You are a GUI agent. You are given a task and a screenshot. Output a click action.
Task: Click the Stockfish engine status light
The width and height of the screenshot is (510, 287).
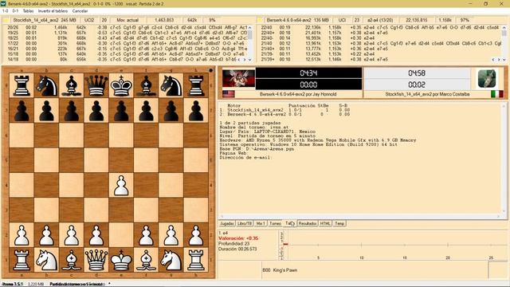[x=6, y=20]
